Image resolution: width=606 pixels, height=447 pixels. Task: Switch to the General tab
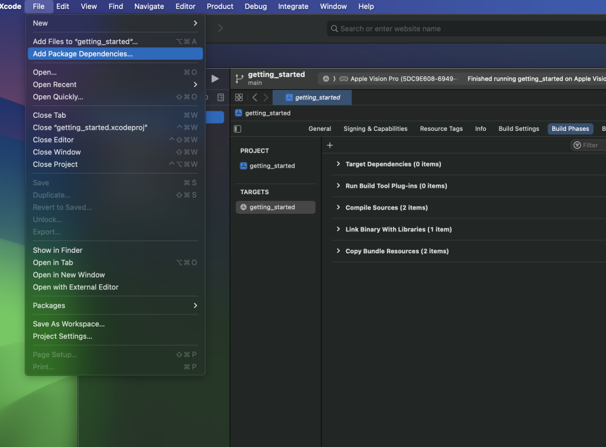tap(320, 128)
